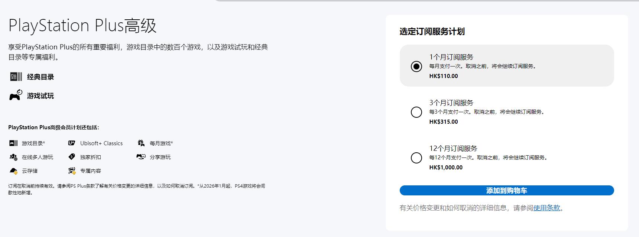This screenshot has width=639, height=237.
Task: Click the Monthly Games (每月游戏) gift icon
Action: point(141,143)
